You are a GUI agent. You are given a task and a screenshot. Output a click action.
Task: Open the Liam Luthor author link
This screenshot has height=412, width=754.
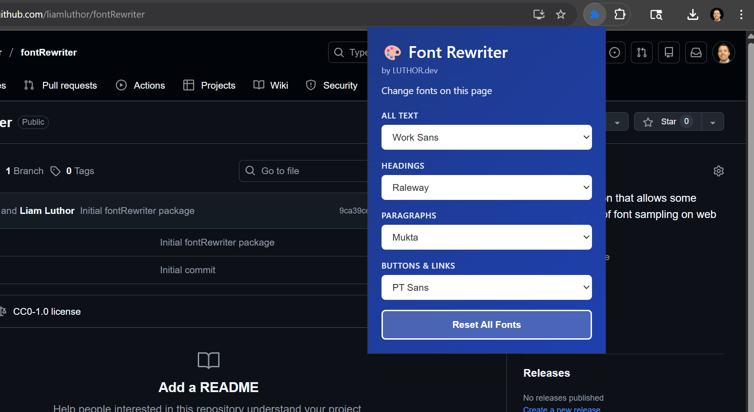[x=47, y=211]
